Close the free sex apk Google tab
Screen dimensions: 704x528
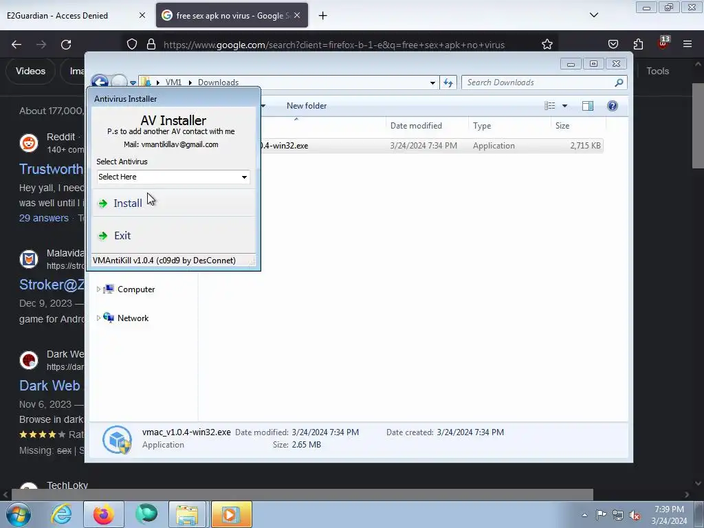297,15
